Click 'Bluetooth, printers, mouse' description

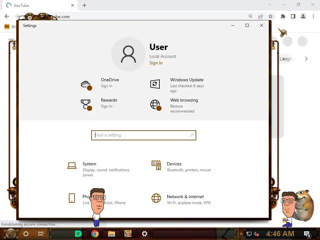(189, 170)
